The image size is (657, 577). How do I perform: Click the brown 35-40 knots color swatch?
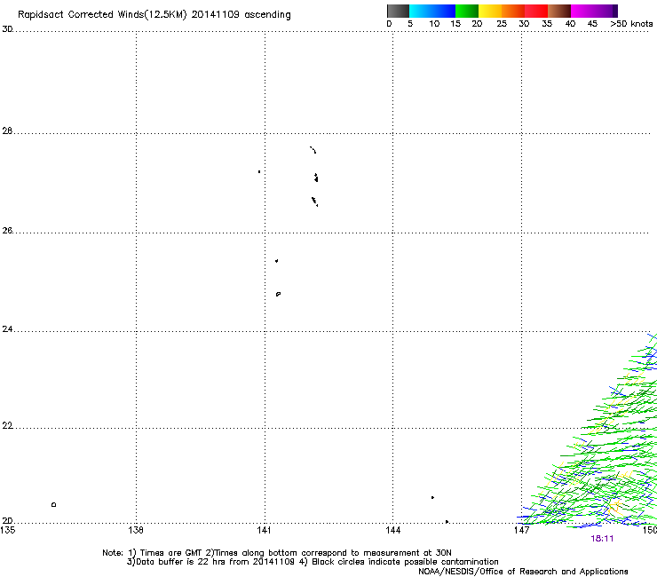(x=559, y=11)
